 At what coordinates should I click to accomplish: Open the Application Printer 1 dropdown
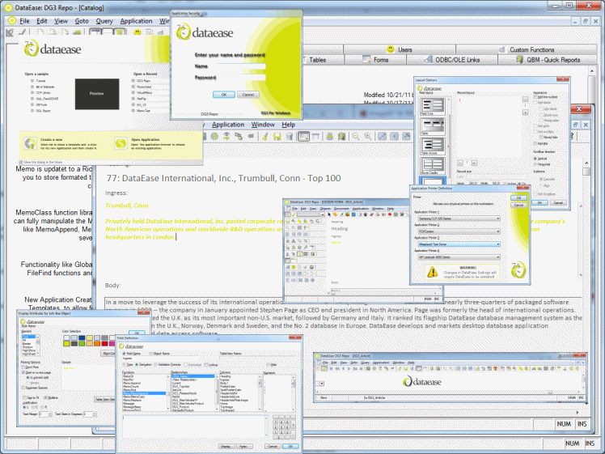click(458, 219)
